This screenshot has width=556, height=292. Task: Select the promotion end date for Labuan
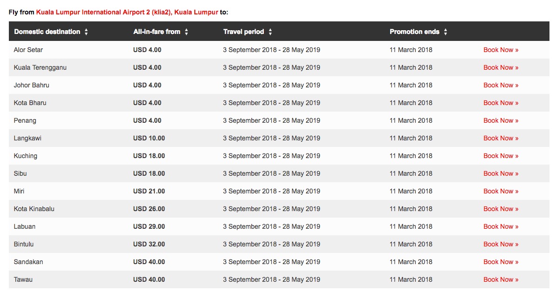pyautogui.click(x=411, y=227)
